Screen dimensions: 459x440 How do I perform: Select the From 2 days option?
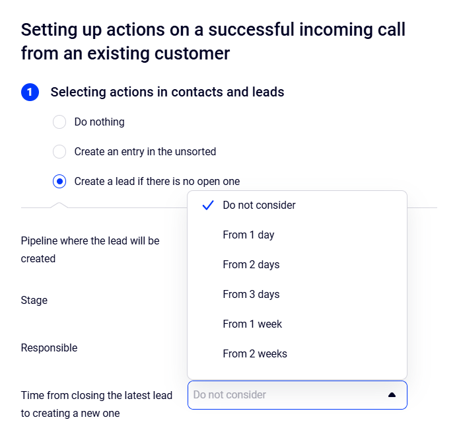[x=251, y=265]
